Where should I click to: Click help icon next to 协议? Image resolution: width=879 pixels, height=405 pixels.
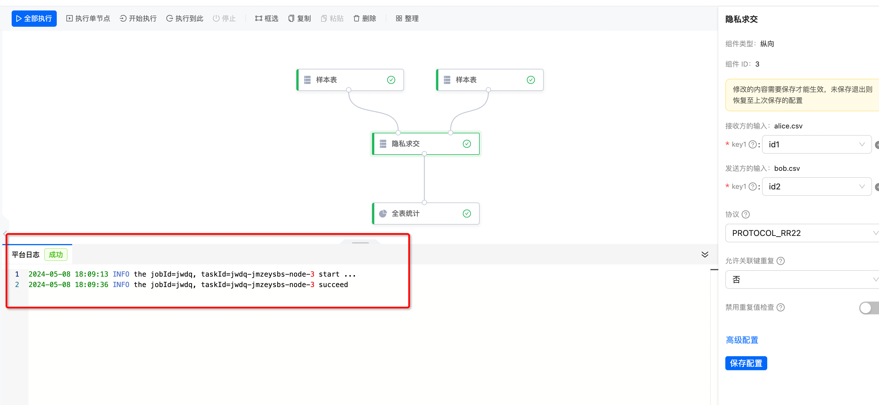746,214
